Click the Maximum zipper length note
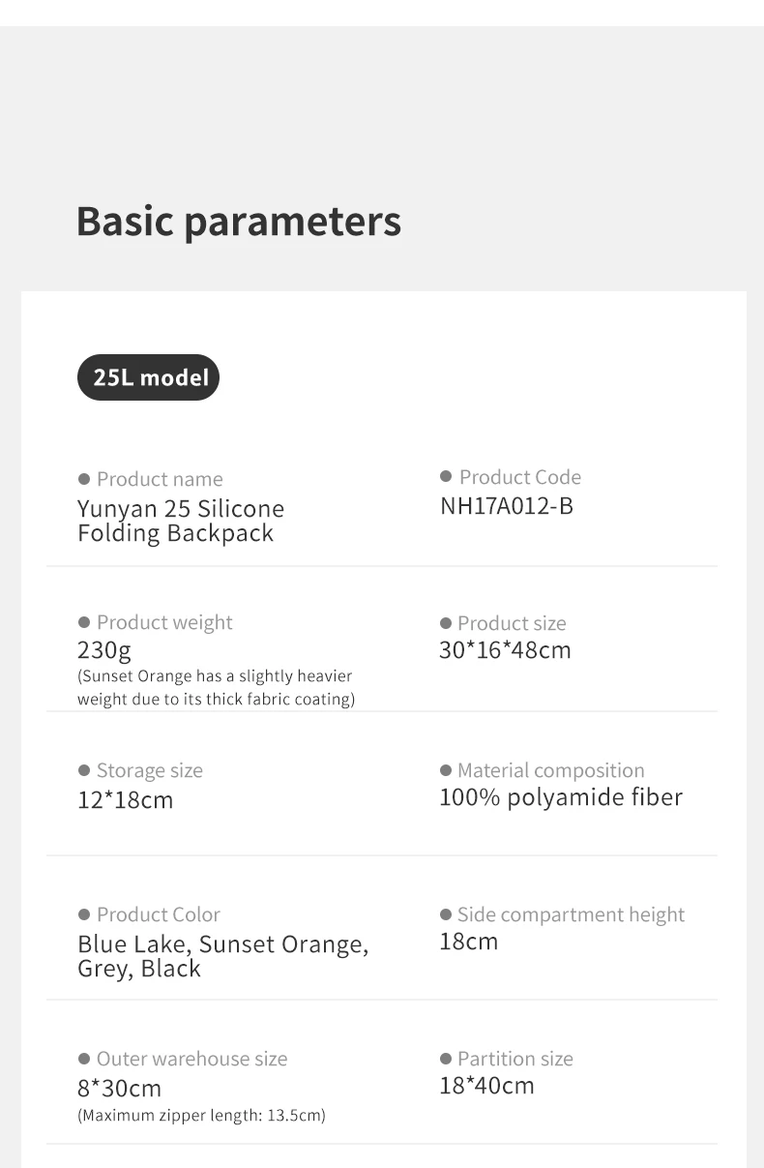 point(201,1116)
